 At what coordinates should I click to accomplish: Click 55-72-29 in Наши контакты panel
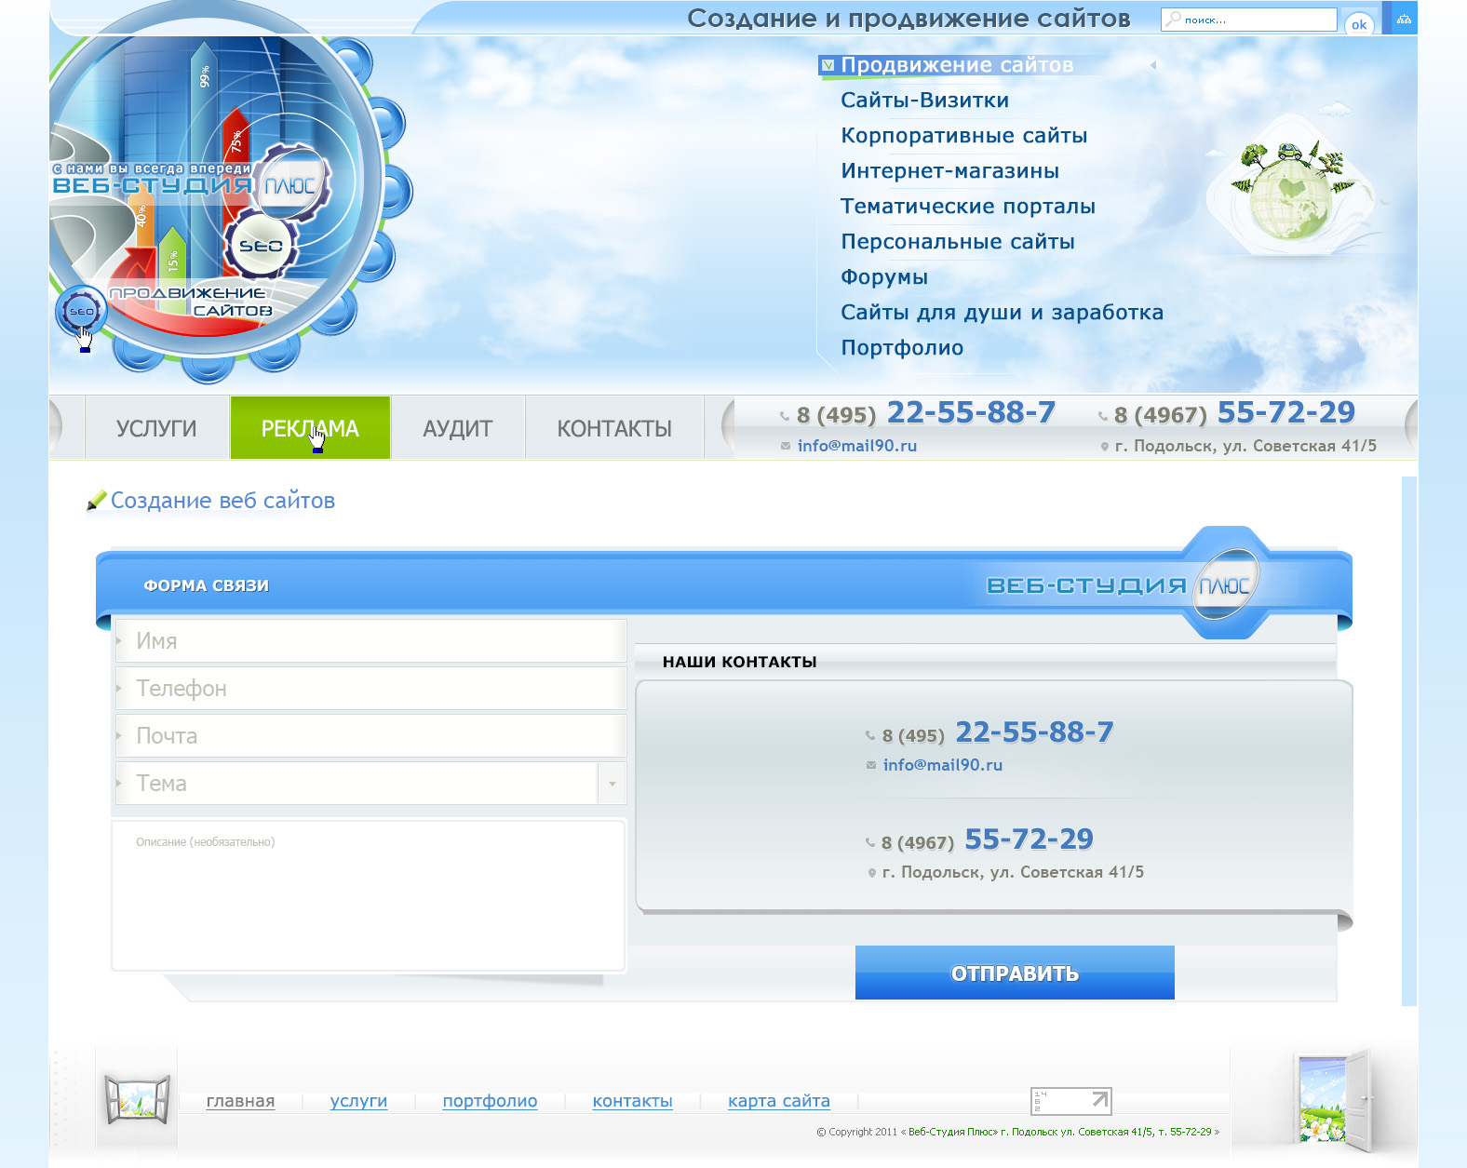[1029, 839]
